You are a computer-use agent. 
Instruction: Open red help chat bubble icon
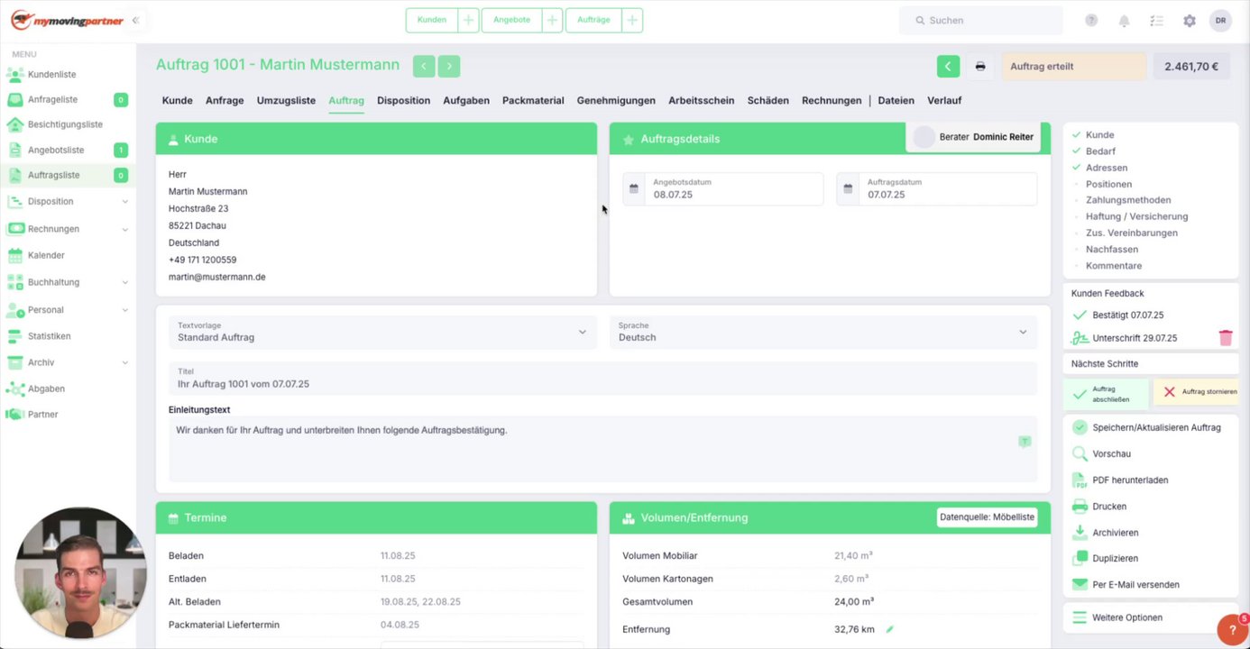click(1232, 629)
